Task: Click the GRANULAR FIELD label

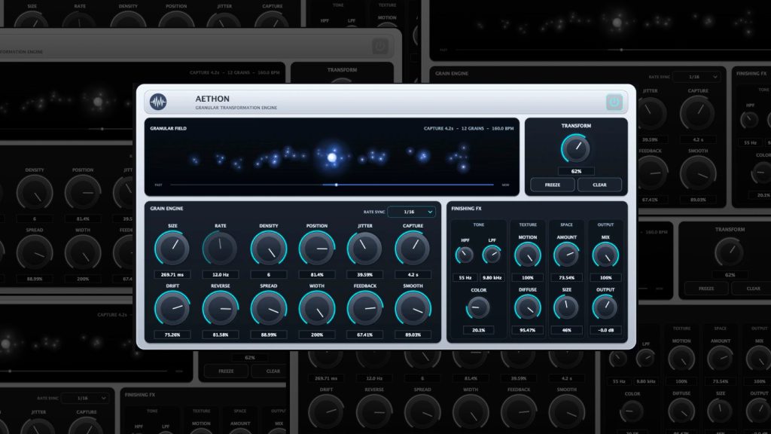Action: tap(168, 128)
